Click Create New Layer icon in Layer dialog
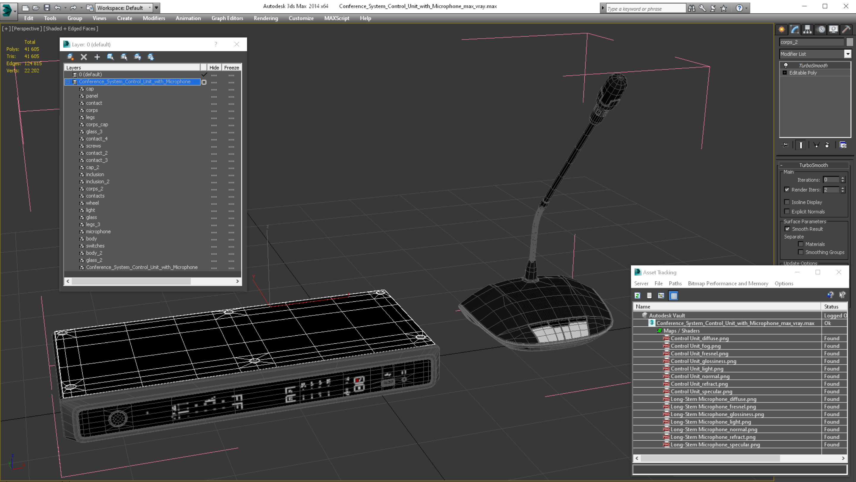 (x=70, y=57)
